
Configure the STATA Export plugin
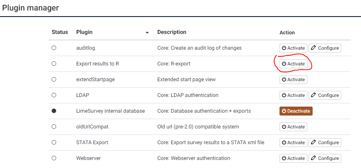325,143
